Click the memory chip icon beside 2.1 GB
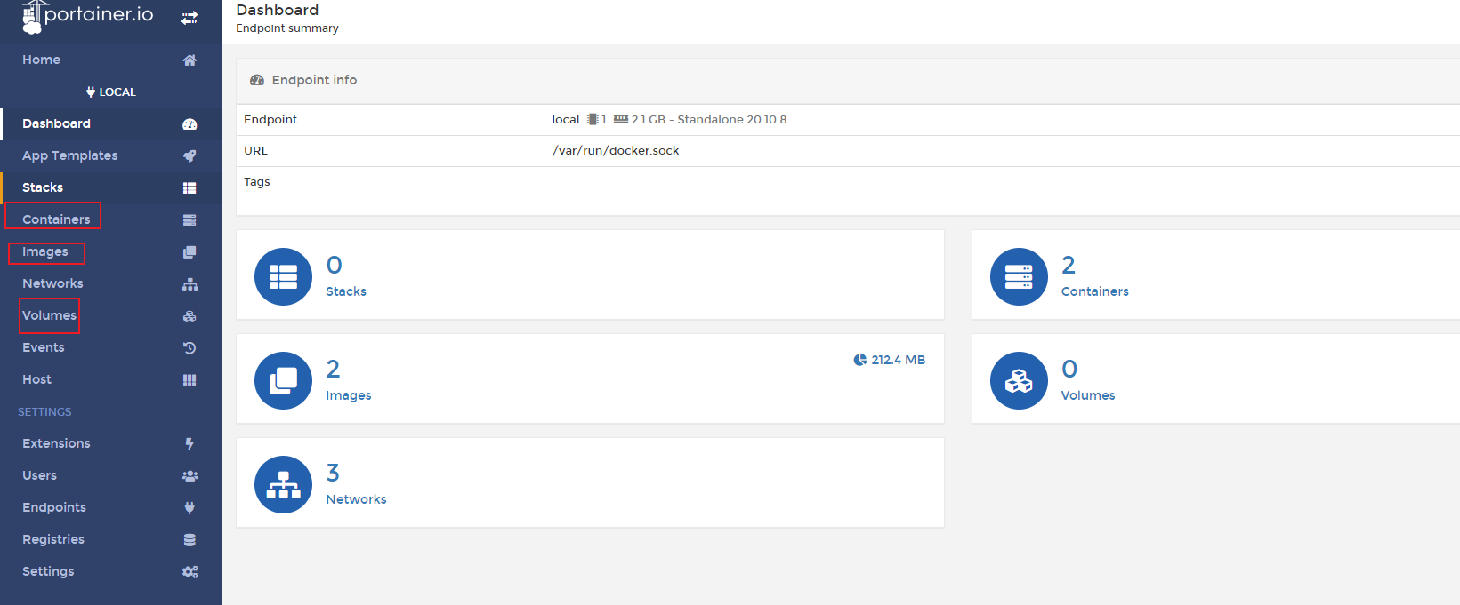 (x=621, y=119)
